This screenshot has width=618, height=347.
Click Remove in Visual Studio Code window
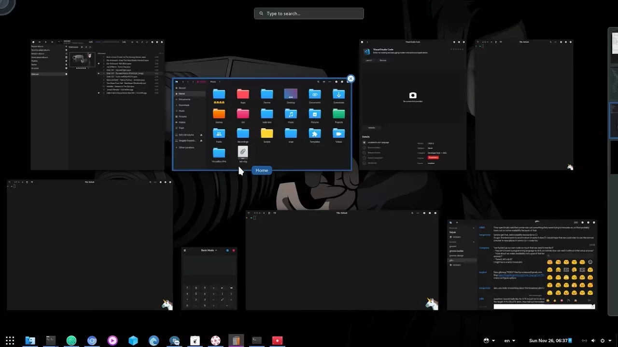(x=383, y=60)
